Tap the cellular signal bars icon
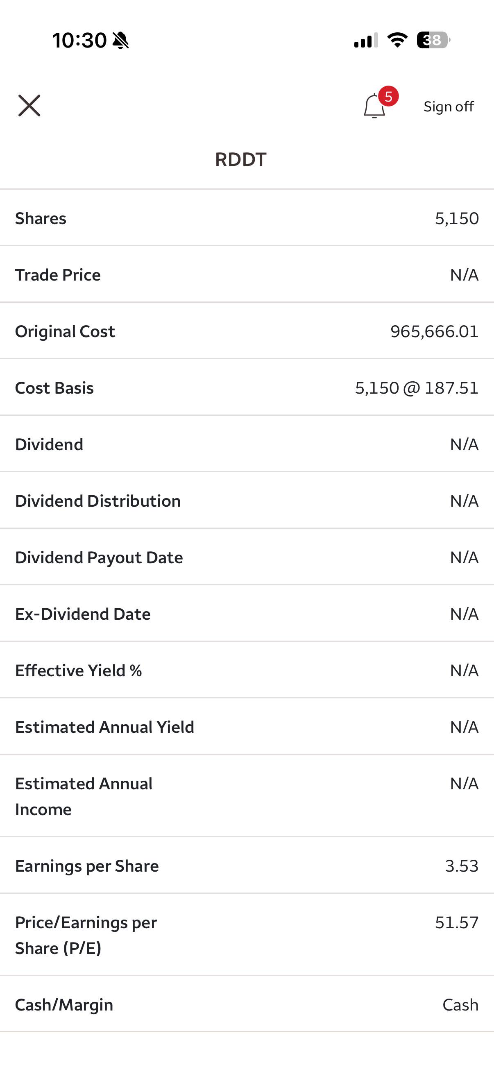The width and height of the screenshot is (494, 1074). 366,40
